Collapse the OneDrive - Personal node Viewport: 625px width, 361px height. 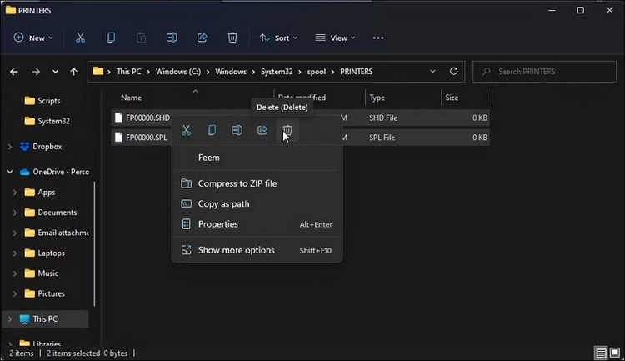pos(9,172)
